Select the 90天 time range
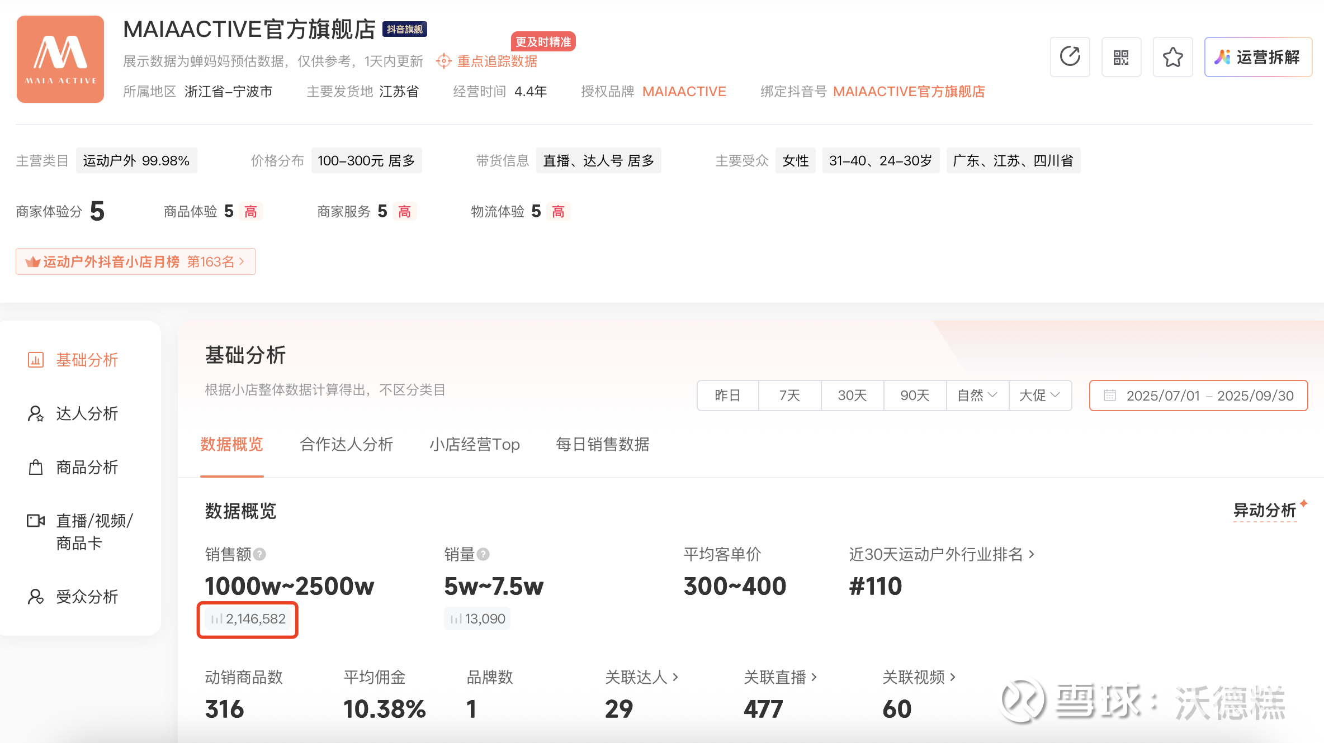Screen dimensions: 1324x743 click(x=915, y=396)
